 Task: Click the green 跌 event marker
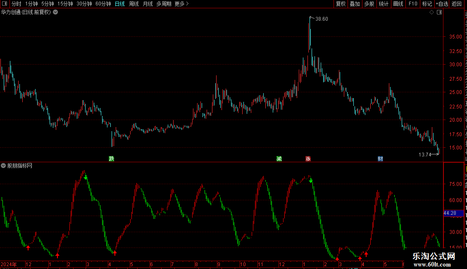[112, 159]
